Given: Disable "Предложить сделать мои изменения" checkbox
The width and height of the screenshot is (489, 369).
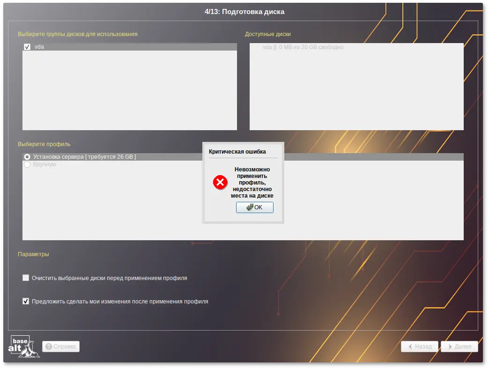Looking at the screenshot, I should pos(26,302).
